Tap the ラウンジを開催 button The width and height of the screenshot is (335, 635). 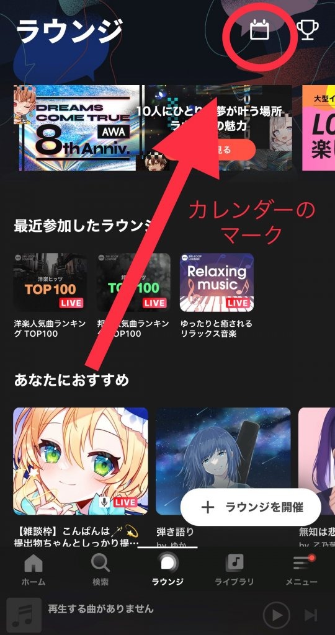tap(251, 507)
